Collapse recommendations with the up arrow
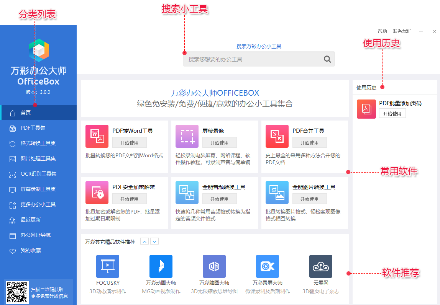The width and height of the screenshot is (440, 305). (144, 241)
